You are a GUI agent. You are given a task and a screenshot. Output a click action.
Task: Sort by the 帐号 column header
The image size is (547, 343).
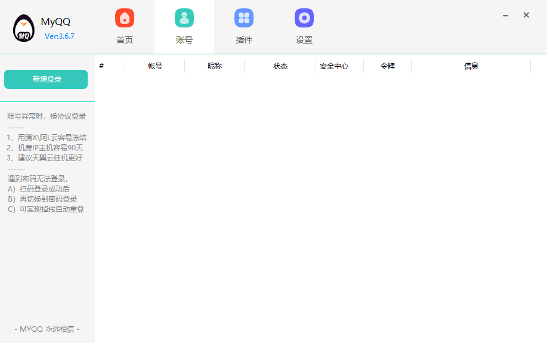[155, 66]
